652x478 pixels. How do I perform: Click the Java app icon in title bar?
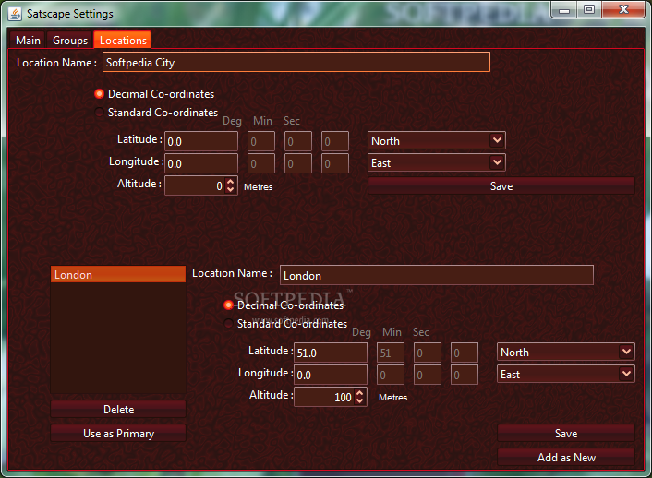click(x=15, y=14)
